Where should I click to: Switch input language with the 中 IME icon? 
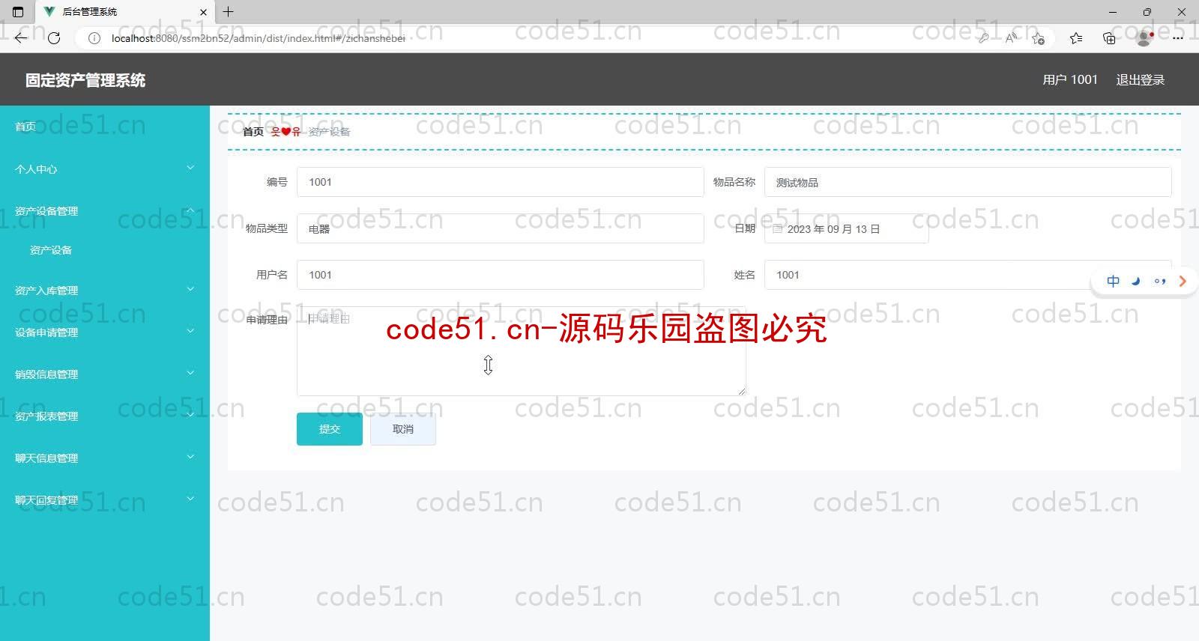1114,282
